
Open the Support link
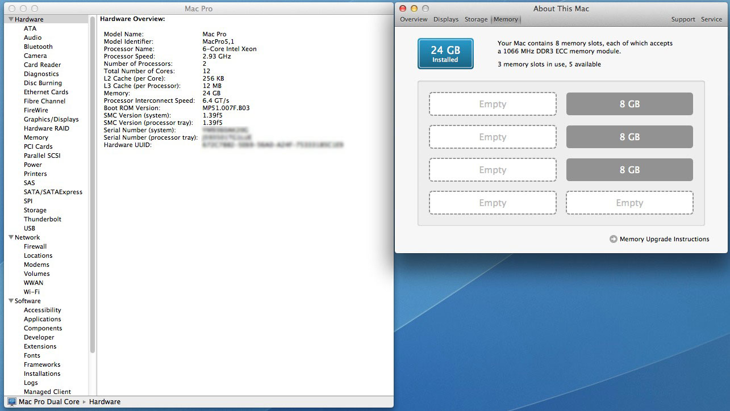click(683, 19)
